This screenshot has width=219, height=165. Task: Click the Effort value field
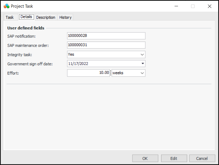[x=88, y=73]
